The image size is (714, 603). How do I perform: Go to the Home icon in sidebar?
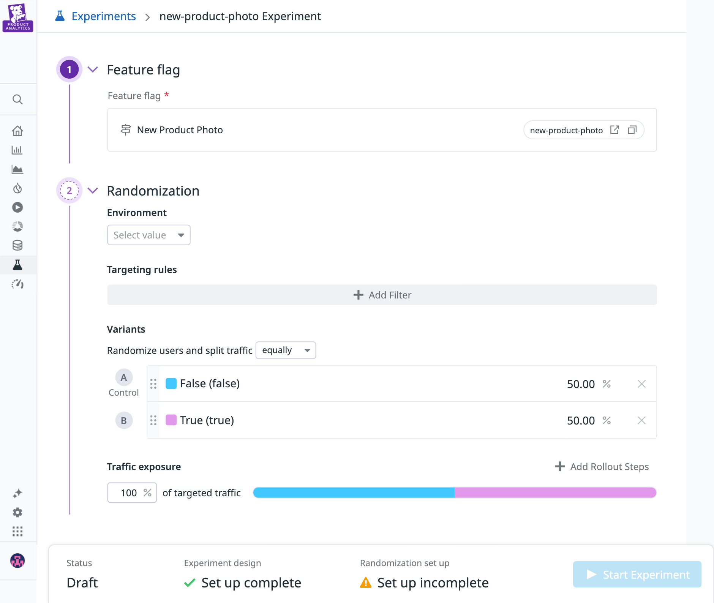[x=17, y=130]
